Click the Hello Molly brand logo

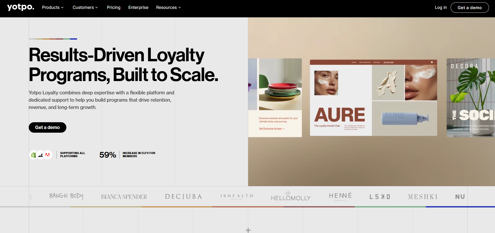pyautogui.click(x=291, y=196)
